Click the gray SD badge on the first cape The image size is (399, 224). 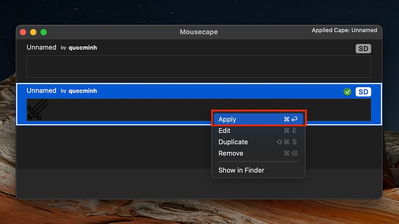pos(363,48)
